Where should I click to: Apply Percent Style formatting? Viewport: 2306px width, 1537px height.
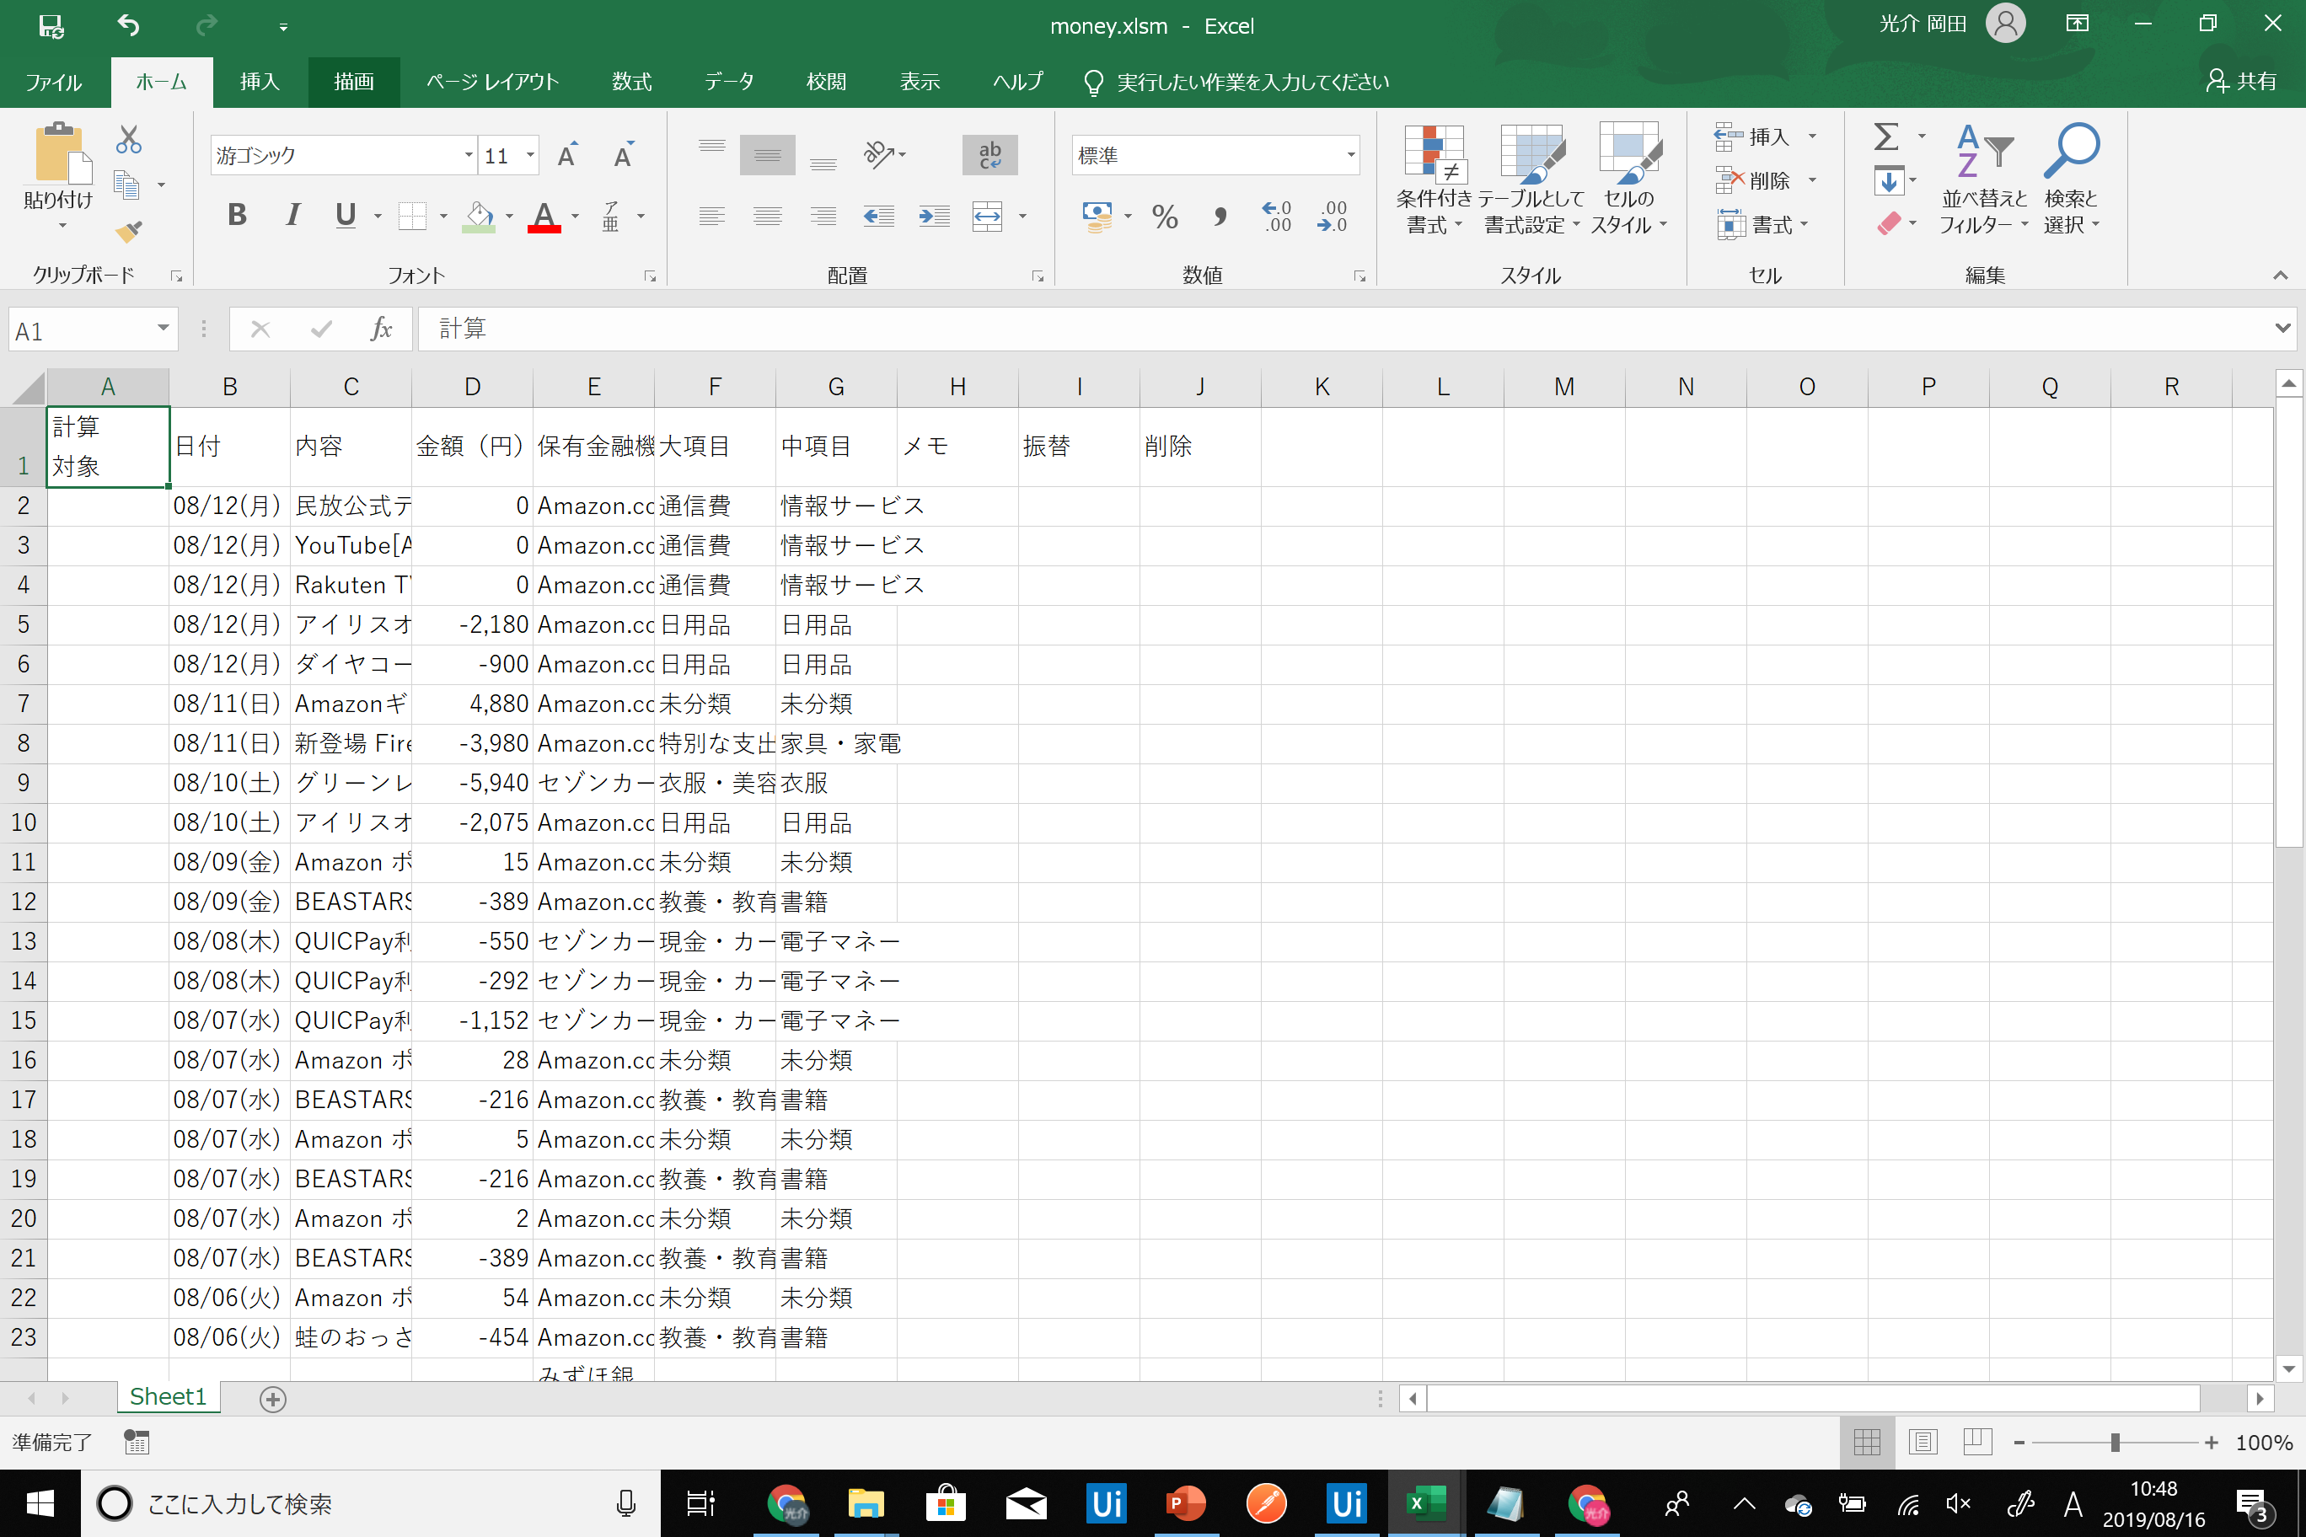coord(1165,216)
